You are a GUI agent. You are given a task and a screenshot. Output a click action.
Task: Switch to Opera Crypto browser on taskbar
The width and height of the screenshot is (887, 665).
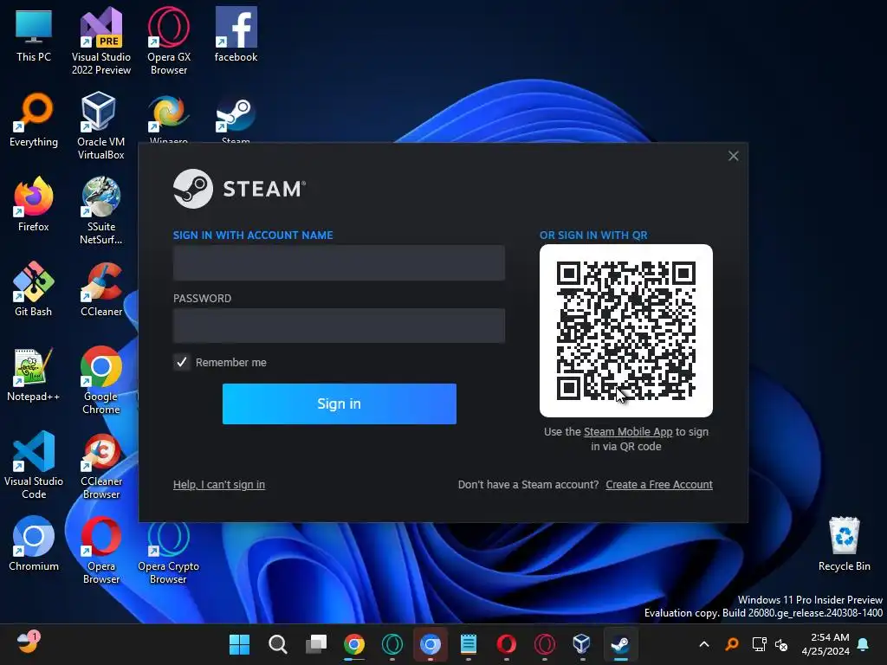click(x=392, y=644)
